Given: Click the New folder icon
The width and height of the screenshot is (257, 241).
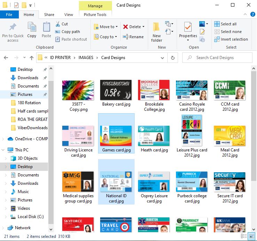Looking at the screenshot, I should pos(156,27).
